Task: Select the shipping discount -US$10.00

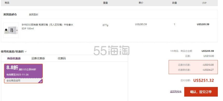Action: pyautogui.click(x=208, y=65)
